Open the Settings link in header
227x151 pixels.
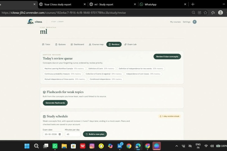click(x=186, y=22)
